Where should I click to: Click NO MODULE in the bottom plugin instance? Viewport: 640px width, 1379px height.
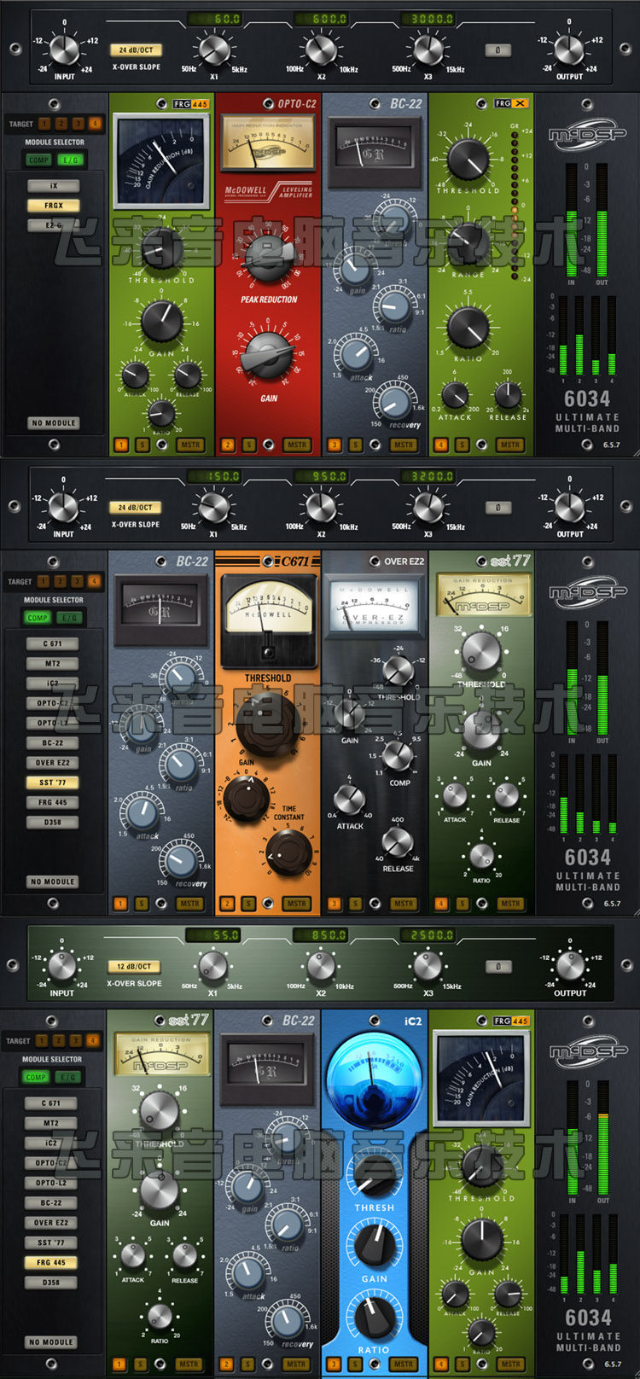51,1341
